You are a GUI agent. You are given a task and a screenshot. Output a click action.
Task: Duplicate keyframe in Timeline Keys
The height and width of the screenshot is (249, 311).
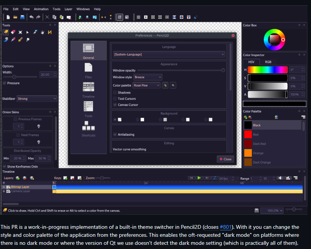point(80,178)
